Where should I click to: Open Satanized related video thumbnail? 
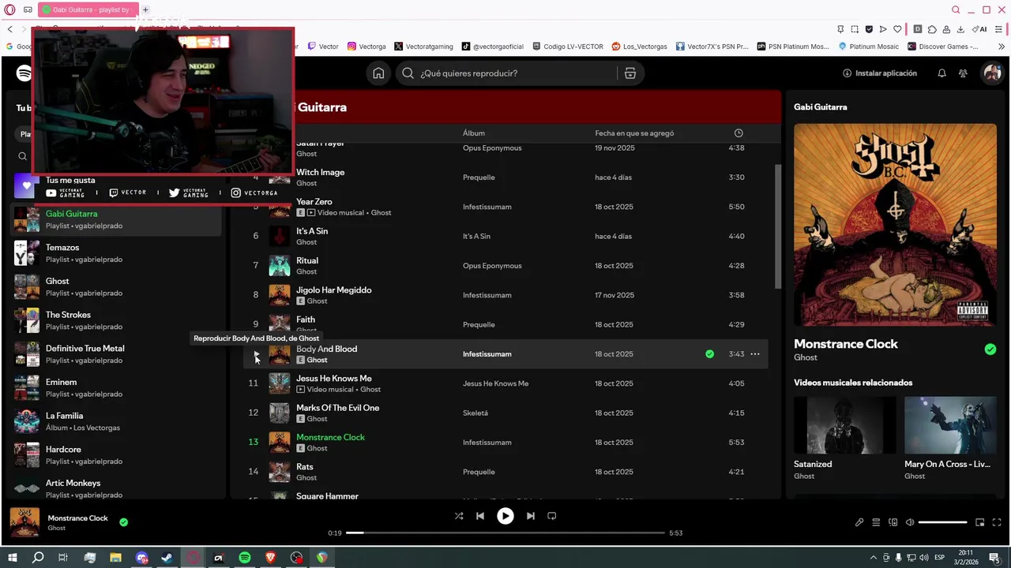click(x=844, y=424)
